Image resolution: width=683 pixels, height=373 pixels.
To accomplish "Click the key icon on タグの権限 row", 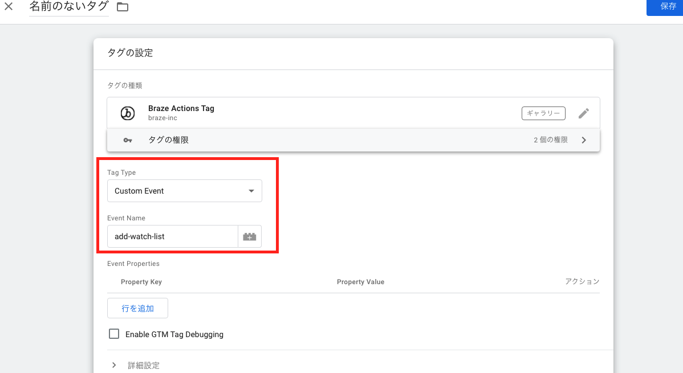I will pos(127,140).
